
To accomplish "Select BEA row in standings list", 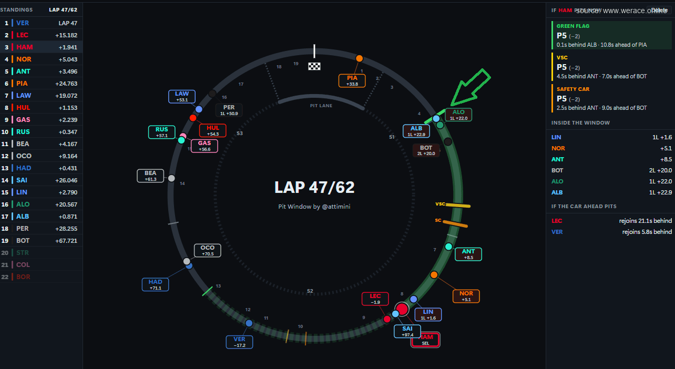I will pyautogui.click(x=41, y=144).
